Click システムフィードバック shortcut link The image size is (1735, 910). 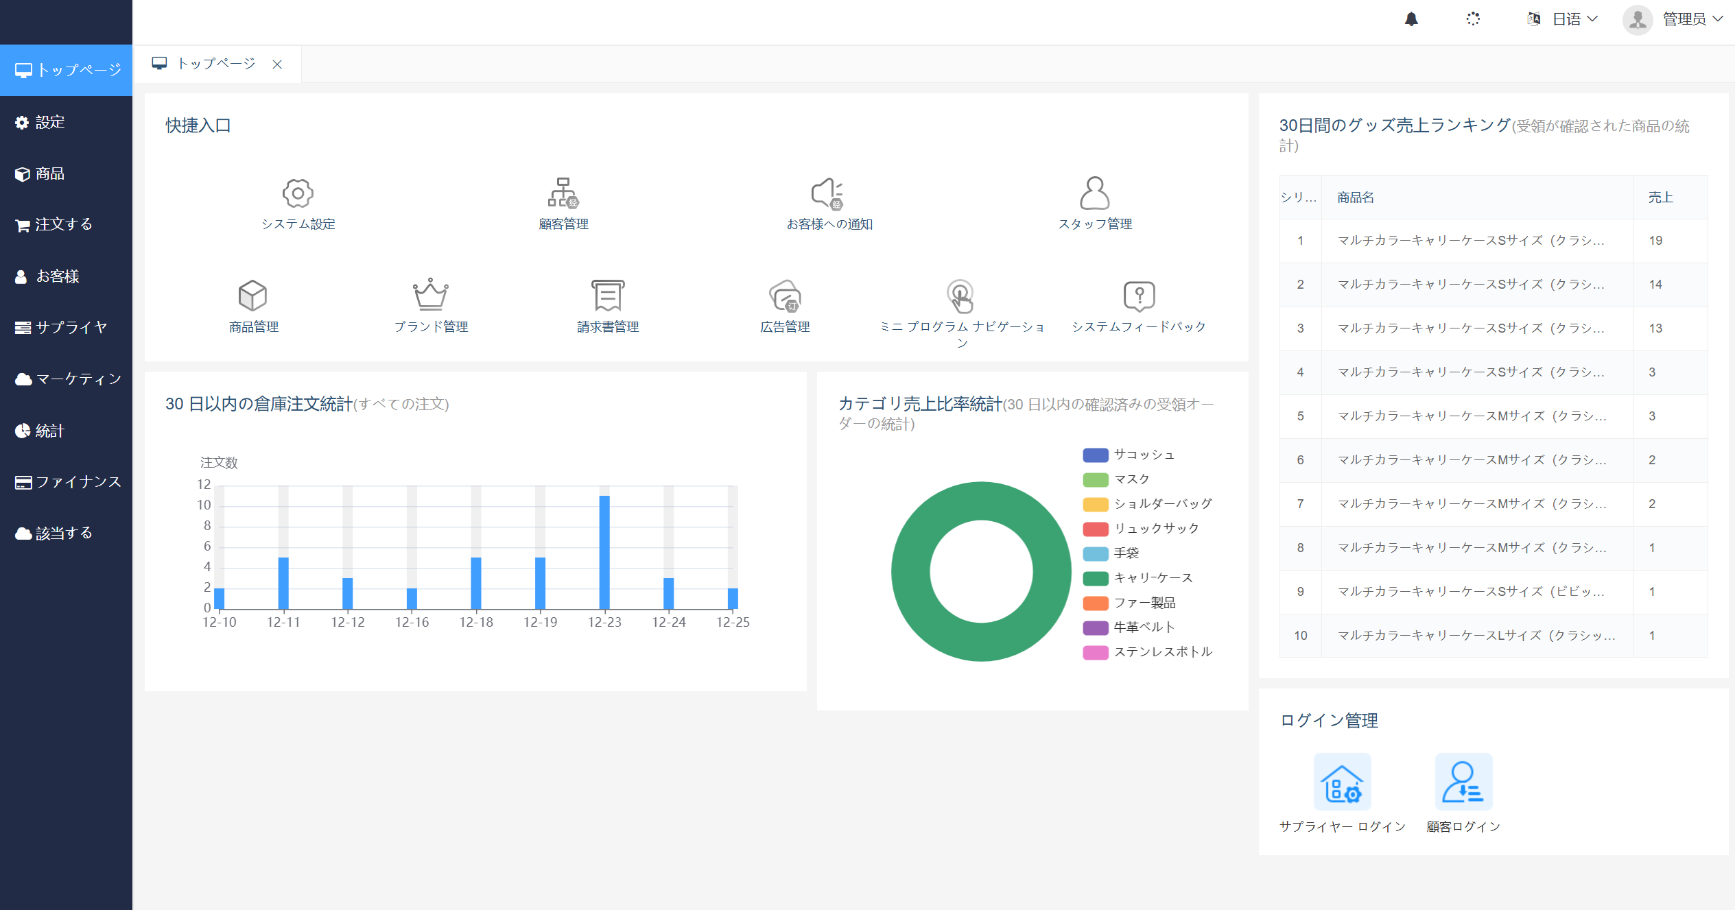coord(1139,327)
